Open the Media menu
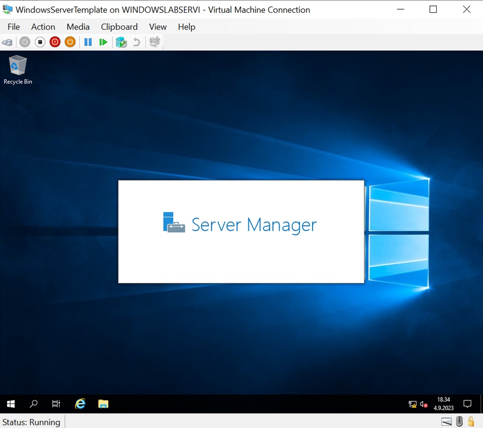This screenshot has width=483, height=428. point(78,27)
